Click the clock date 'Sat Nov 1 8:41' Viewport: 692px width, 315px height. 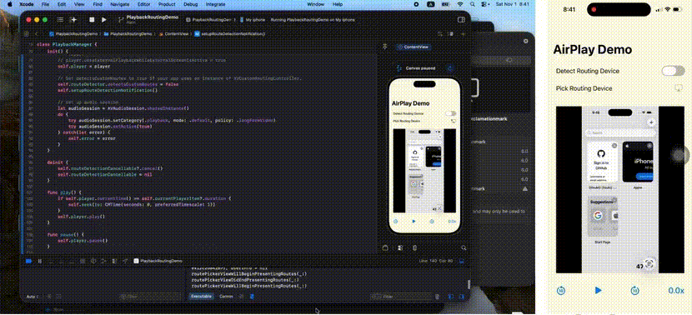pyautogui.click(x=512, y=4)
